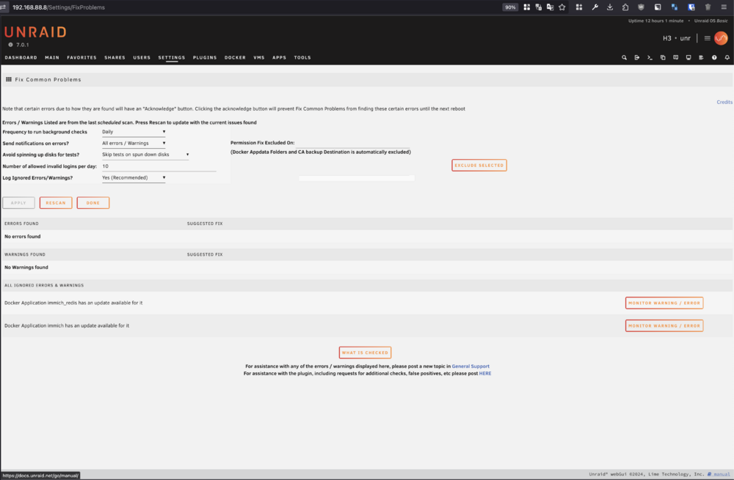Open the Plugins menu tab
The image size is (734, 480).
205,57
